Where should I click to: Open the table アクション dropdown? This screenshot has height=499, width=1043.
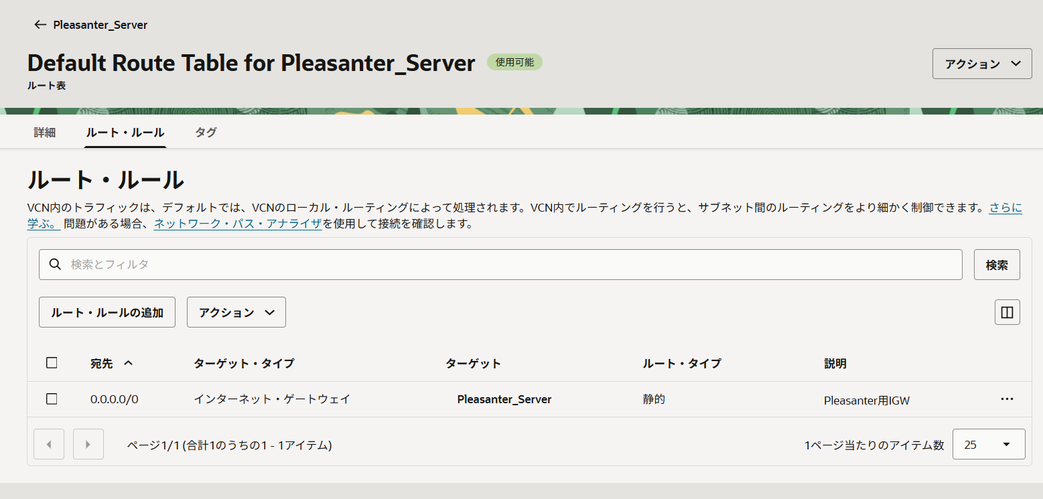pos(236,312)
